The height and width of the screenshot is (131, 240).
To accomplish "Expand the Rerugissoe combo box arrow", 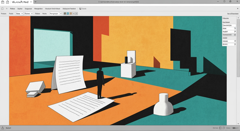I will (61, 14).
